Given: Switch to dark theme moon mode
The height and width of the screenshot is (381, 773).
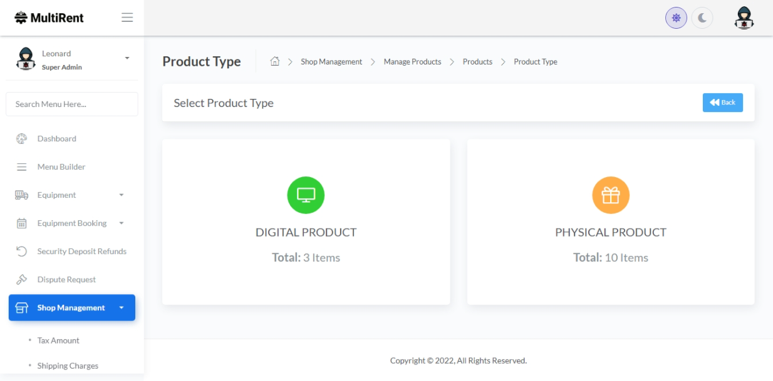Looking at the screenshot, I should click(702, 18).
